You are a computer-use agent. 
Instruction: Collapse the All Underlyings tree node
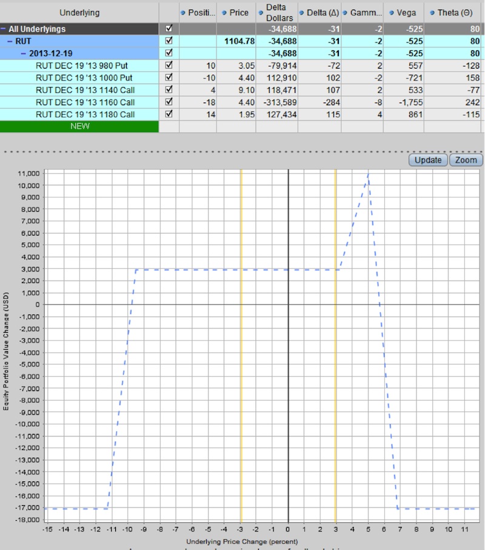coord(3,29)
